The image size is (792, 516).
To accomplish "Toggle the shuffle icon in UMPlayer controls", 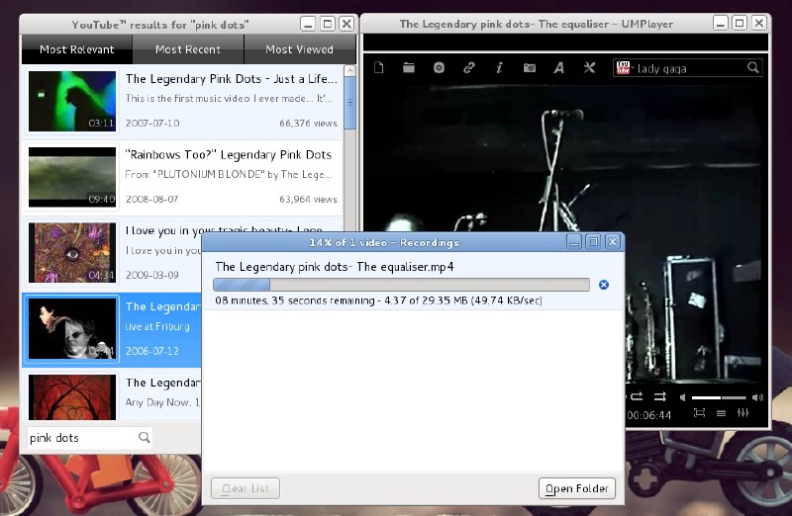I will pos(660,396).
